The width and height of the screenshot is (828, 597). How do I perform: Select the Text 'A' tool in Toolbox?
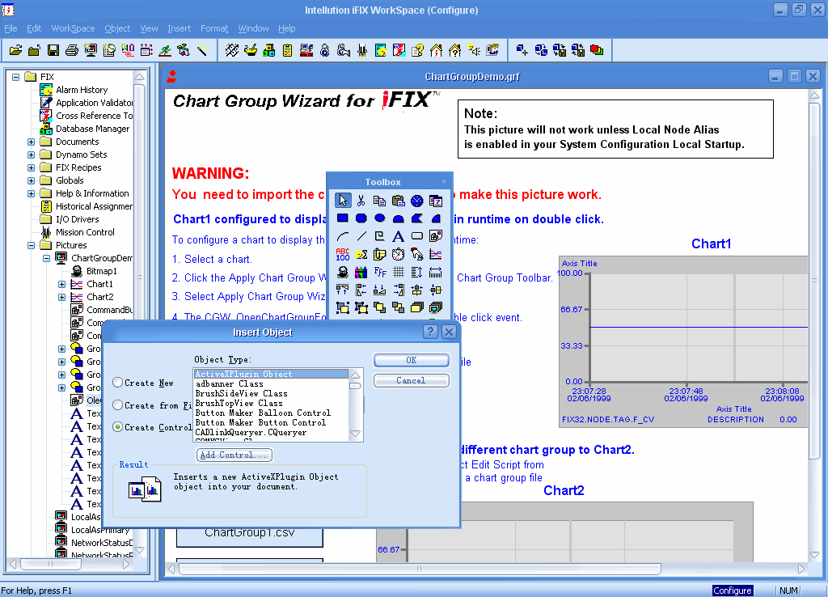click(398, 236)
